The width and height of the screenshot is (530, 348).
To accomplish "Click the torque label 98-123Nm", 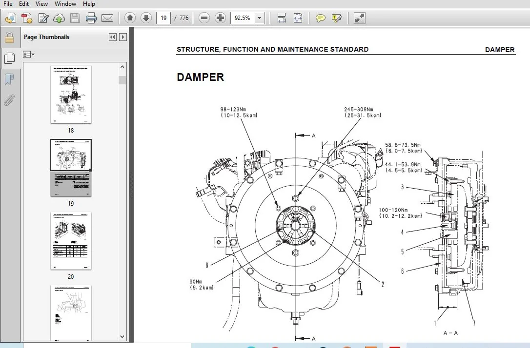I will point(233,109).
